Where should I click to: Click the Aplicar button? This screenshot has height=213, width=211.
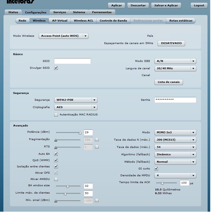click(x=116, y=6)
